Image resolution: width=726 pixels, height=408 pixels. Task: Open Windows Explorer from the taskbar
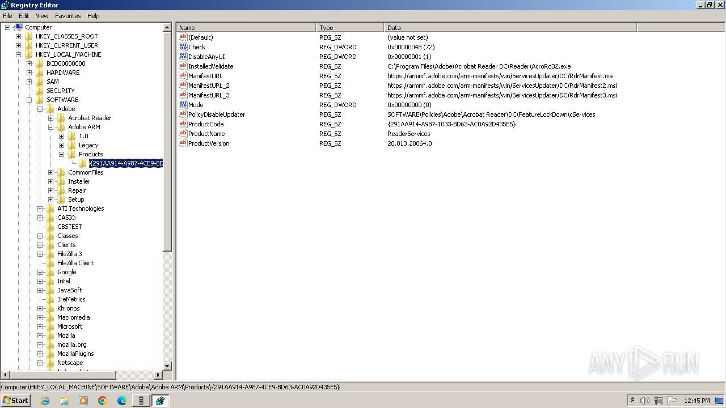[x=64, y=401]
